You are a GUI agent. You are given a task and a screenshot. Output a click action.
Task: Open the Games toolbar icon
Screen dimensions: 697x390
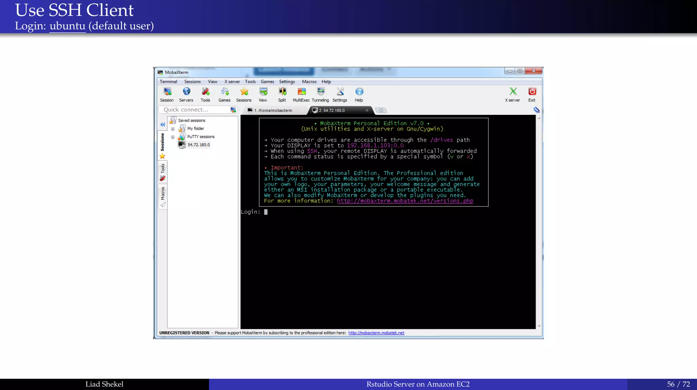coord(224,95)
